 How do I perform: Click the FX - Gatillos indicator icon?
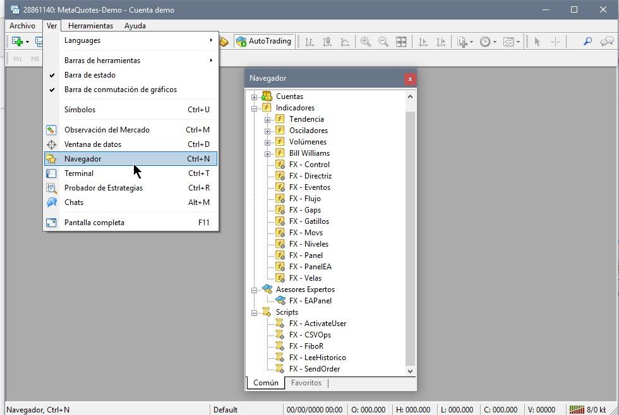[280, 221]
